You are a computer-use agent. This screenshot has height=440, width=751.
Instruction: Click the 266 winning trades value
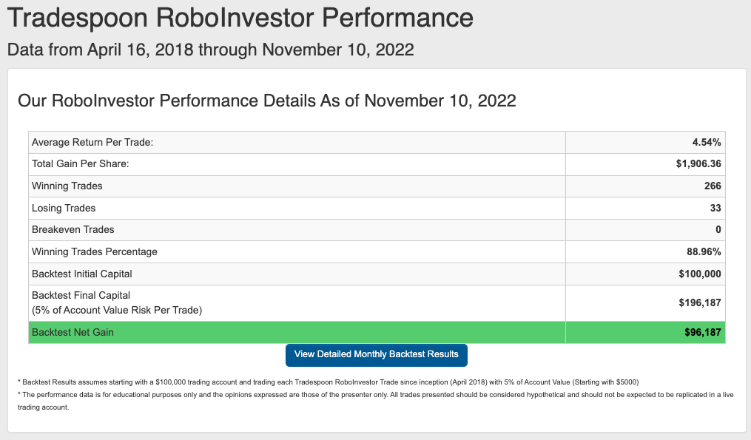coord(713,186)
